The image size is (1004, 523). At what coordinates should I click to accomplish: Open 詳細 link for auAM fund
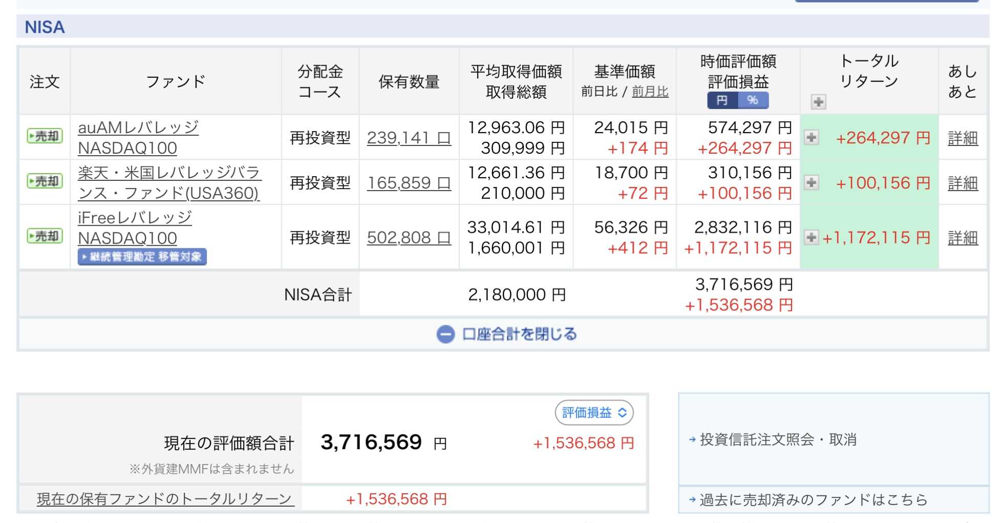pyautogui.click(x=963, y=138)
